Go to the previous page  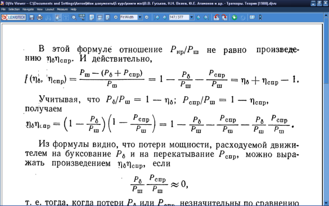[165, 17]
